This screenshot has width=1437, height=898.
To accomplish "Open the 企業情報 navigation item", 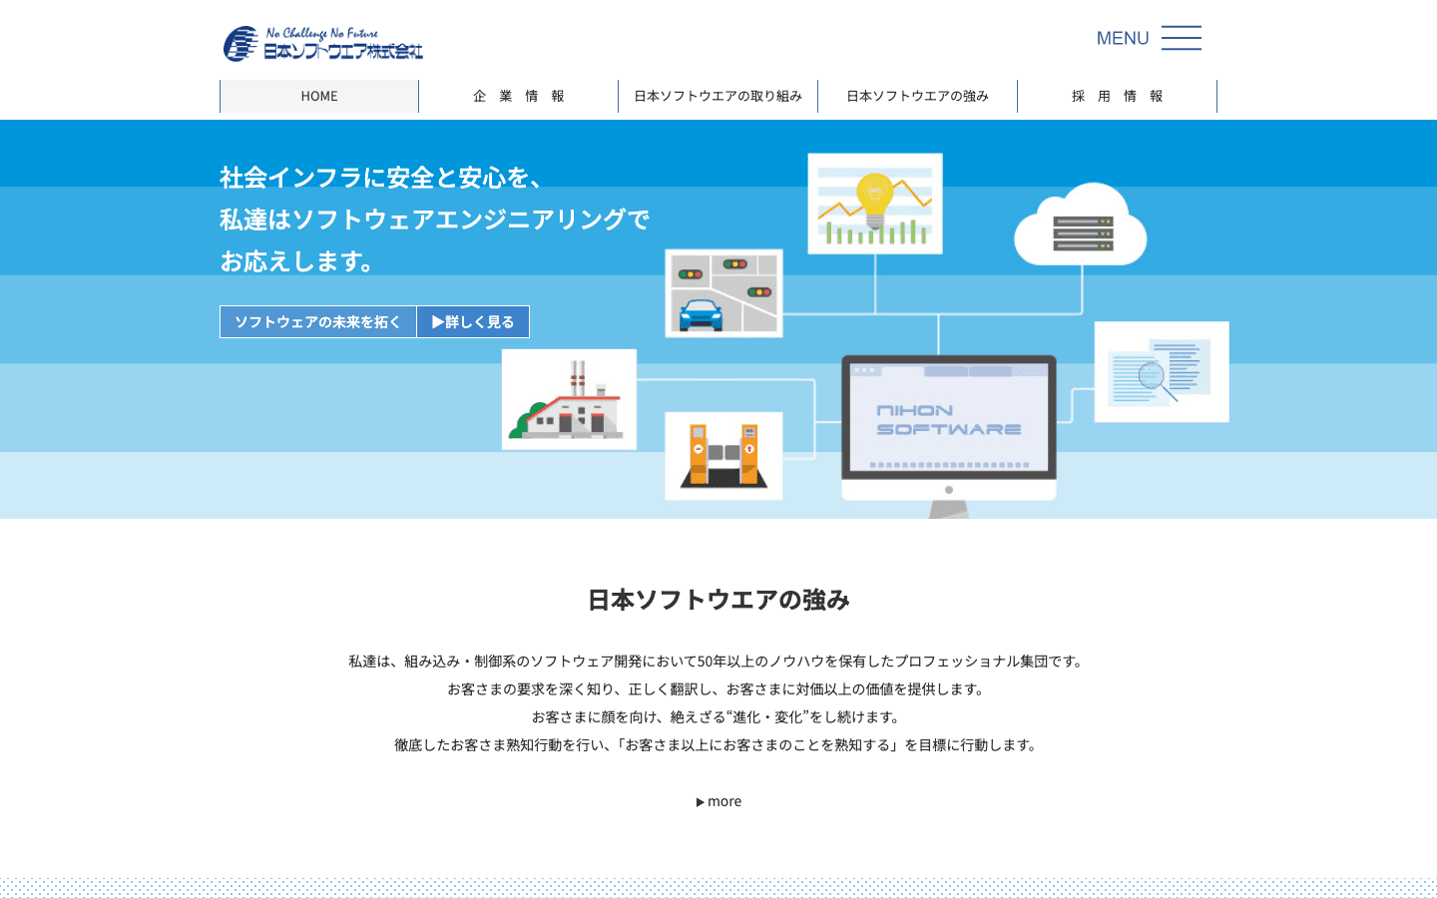I will click(x=519, y=96).
